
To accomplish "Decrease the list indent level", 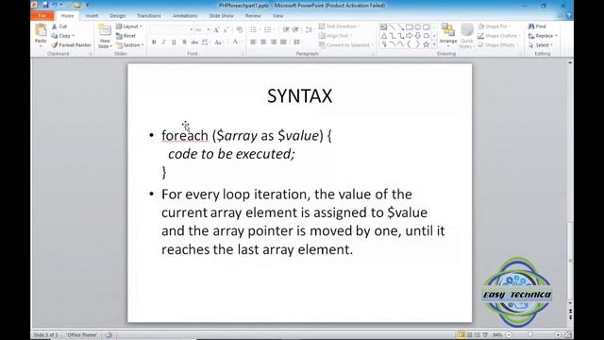I will tap(286, 29).
